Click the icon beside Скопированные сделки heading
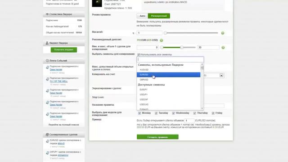Image resolution: width=288 pixels, height=162 pixels. (x=47, y=135)
